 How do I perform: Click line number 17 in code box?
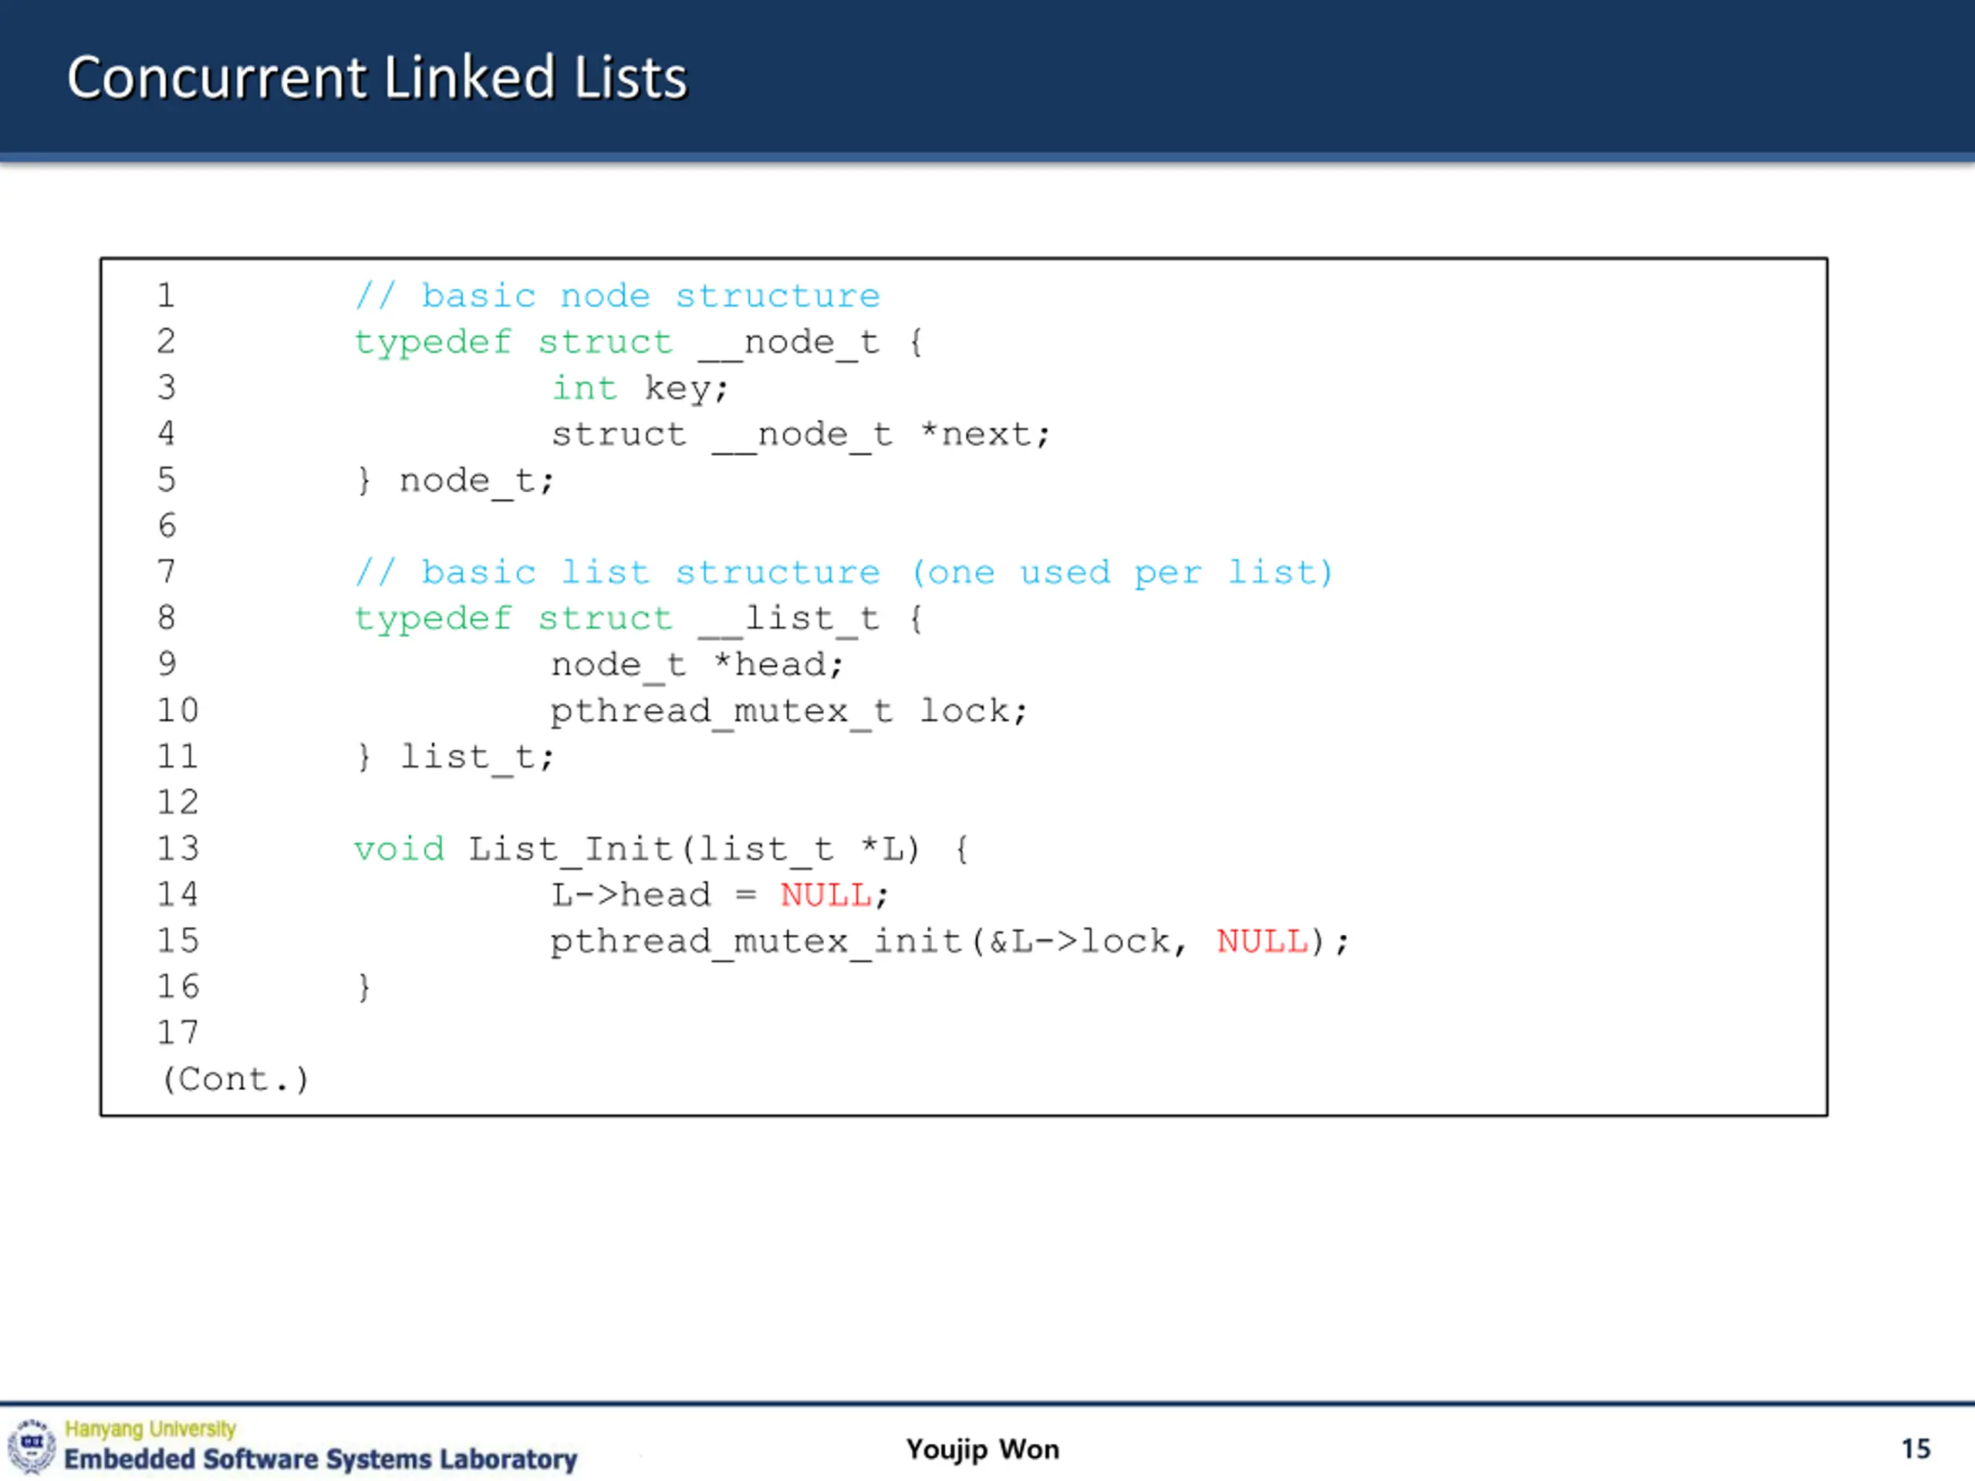tap(177, 1033)
